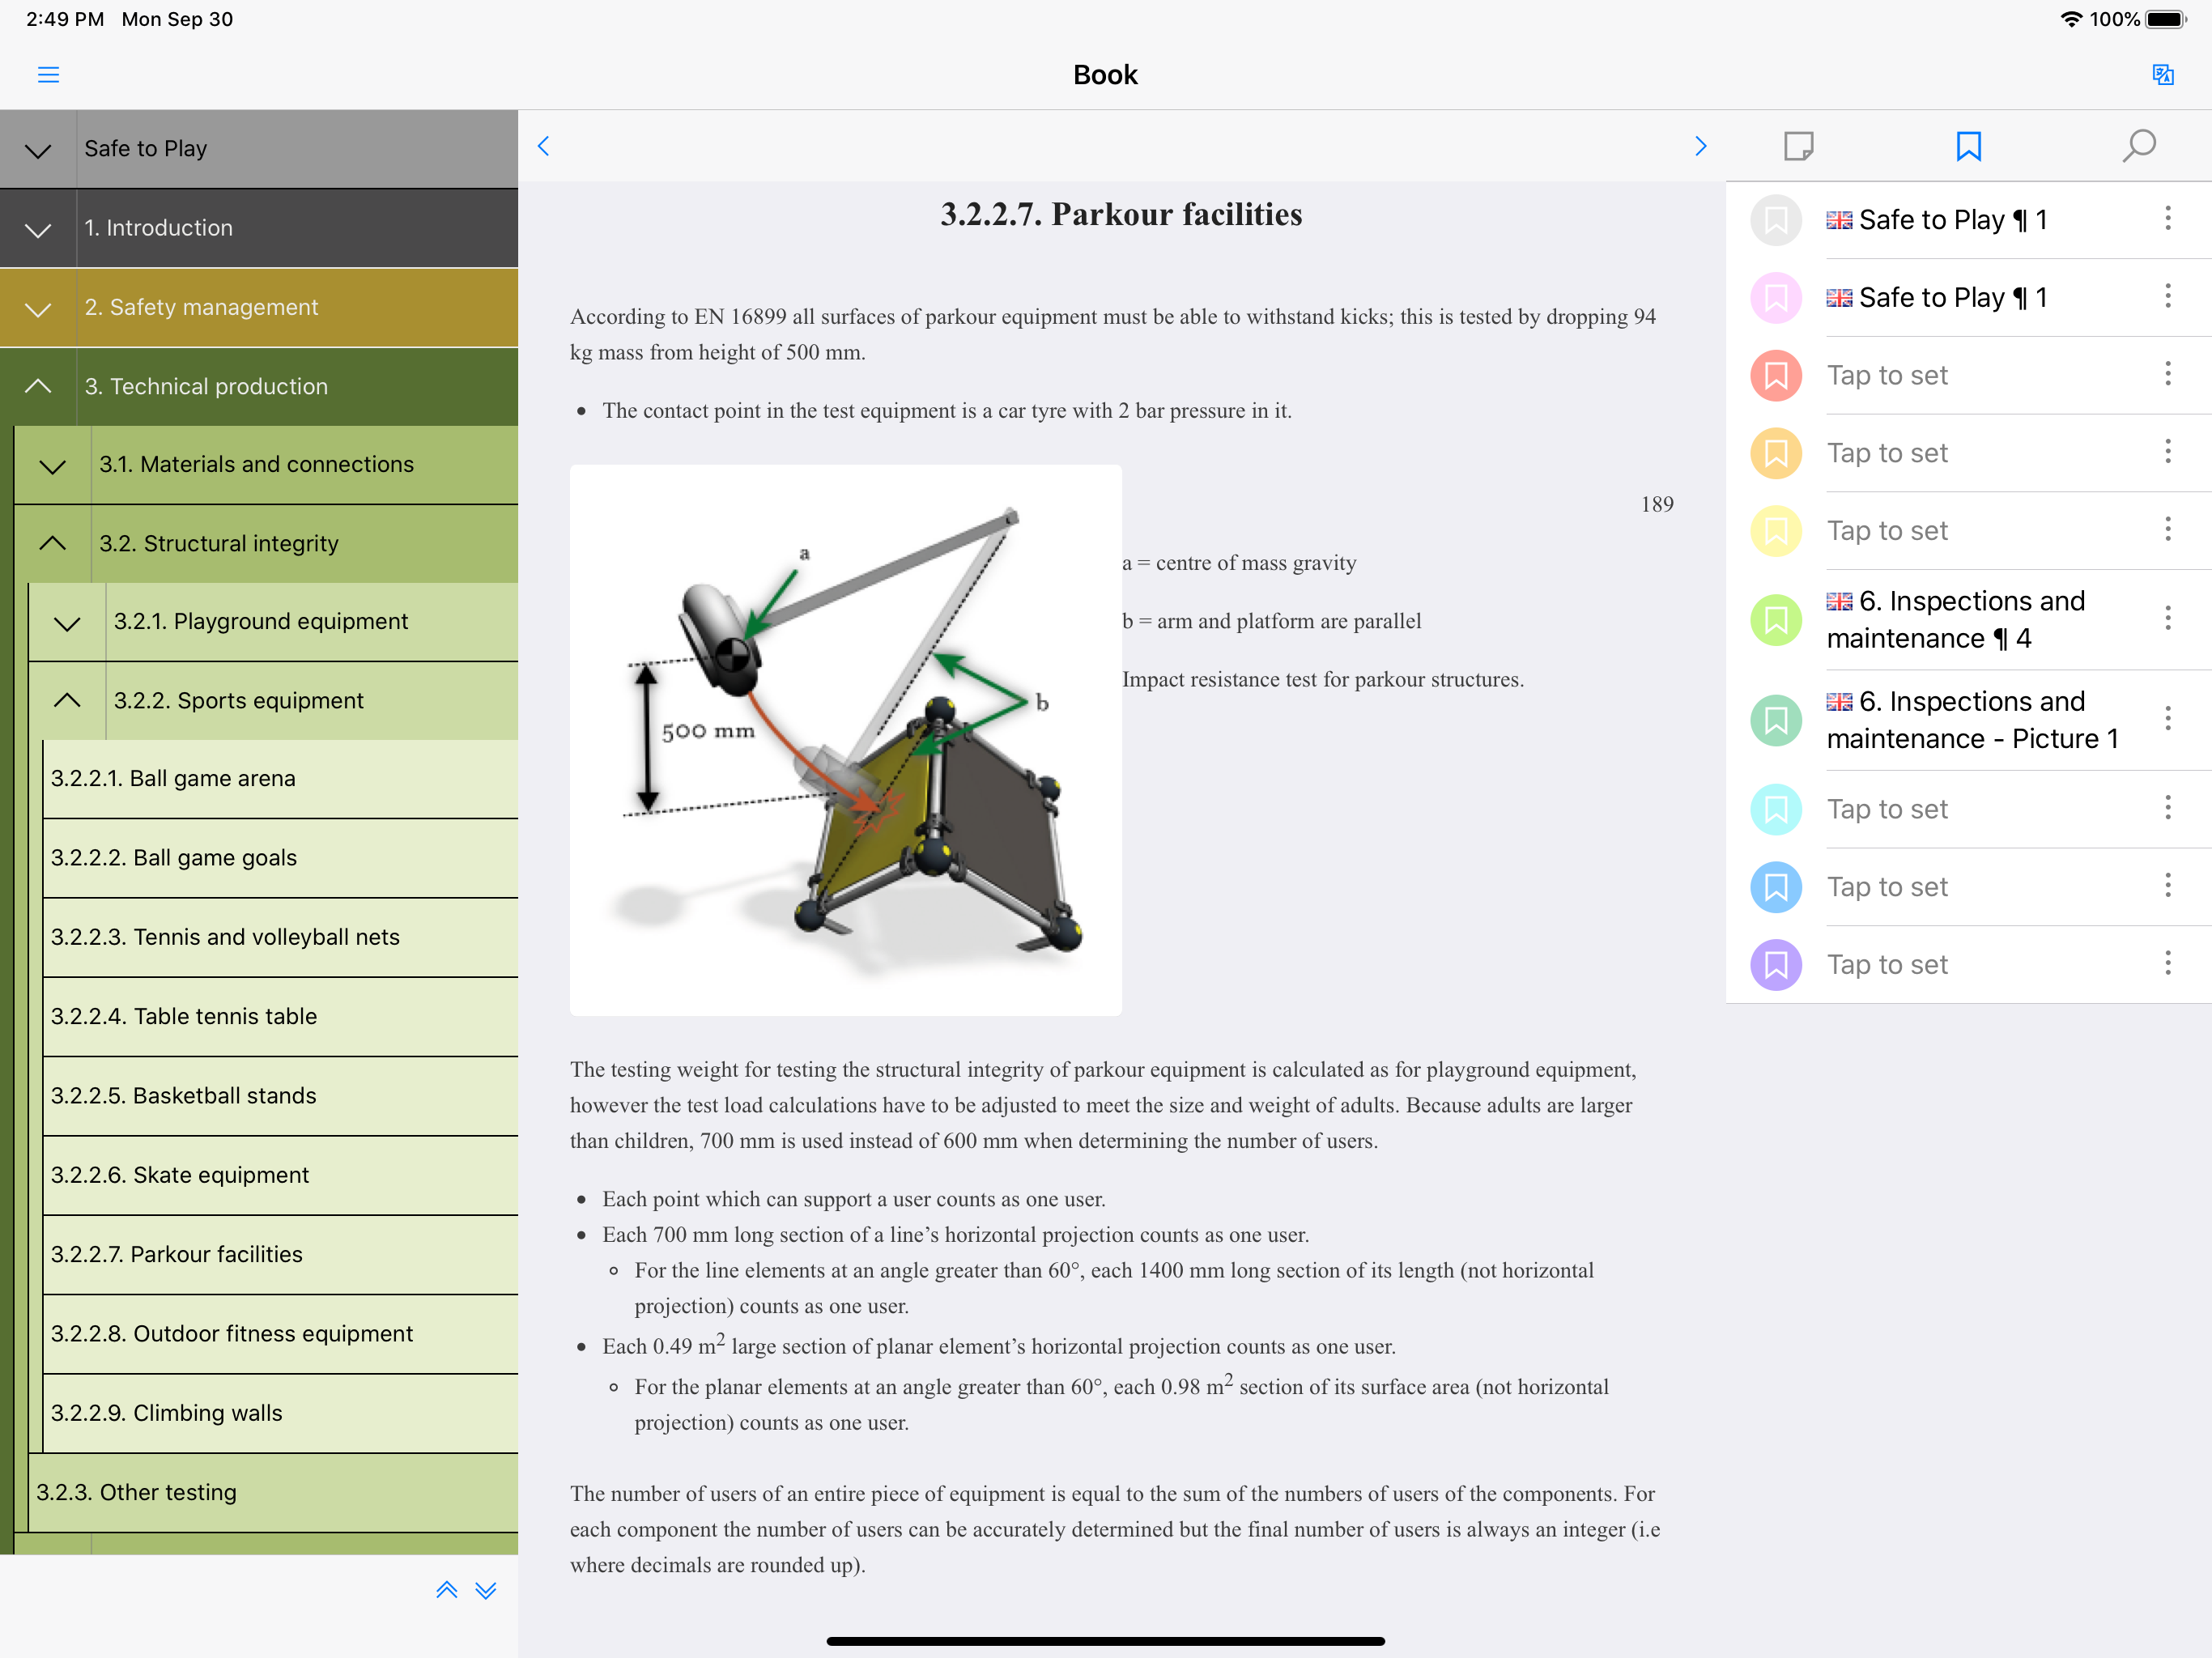
Task: Open the notes panel icon
Action: [1798, 146]
